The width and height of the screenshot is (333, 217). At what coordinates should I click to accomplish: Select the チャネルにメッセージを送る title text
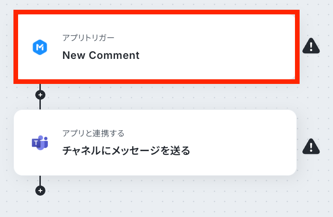126,151
